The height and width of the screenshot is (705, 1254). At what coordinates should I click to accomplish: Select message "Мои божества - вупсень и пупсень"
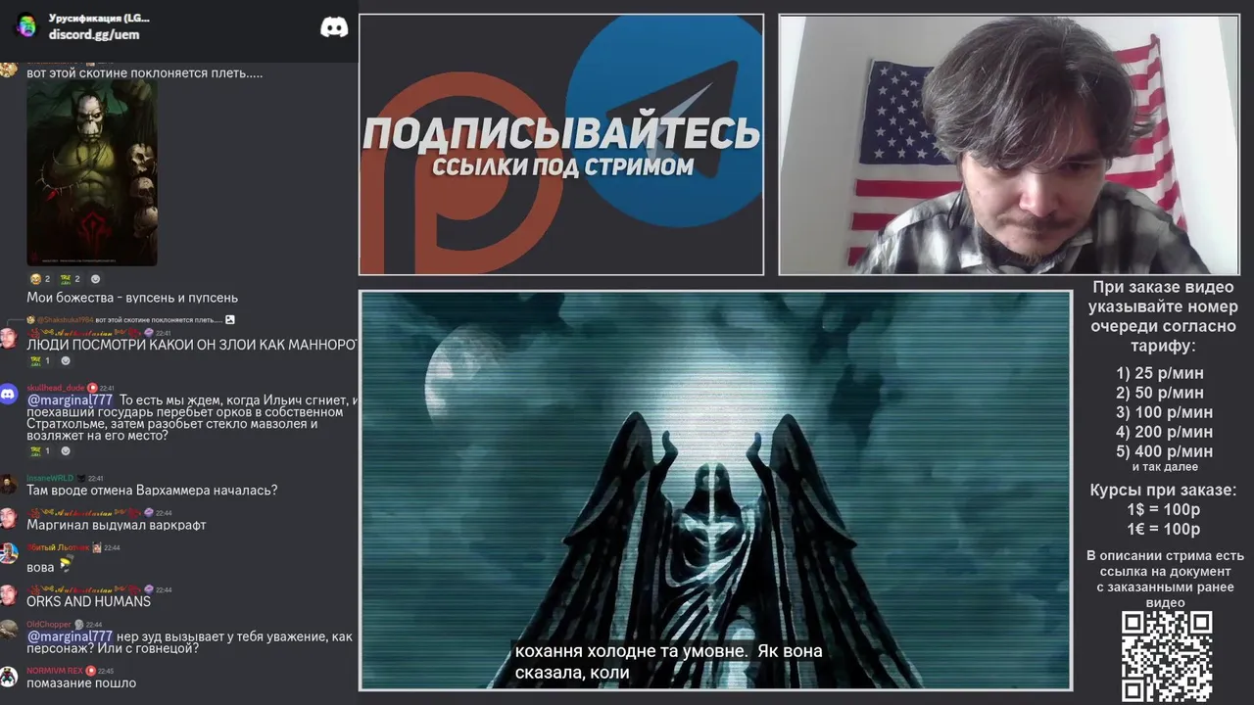(132, 298)
